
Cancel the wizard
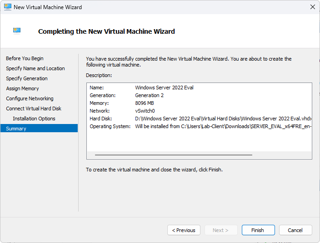pos(295,230)
